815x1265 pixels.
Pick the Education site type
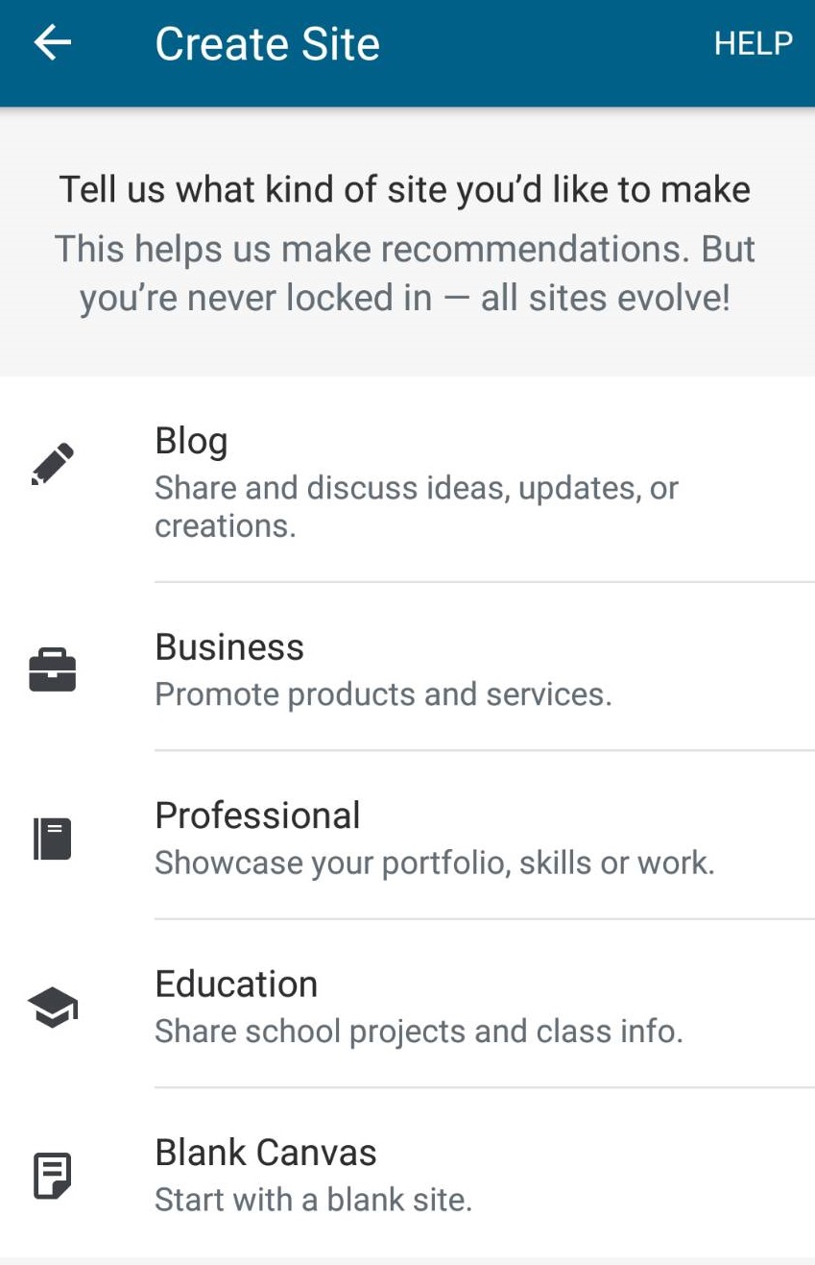point(236,985)
